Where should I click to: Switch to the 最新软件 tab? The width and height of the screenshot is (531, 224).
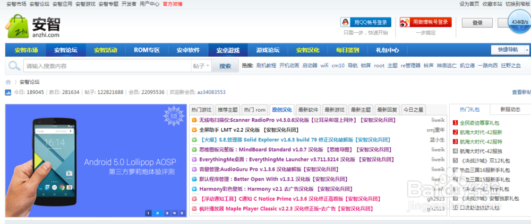308,110
